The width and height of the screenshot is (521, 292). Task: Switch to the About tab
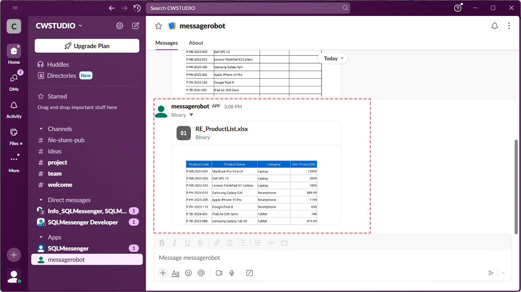196,43
